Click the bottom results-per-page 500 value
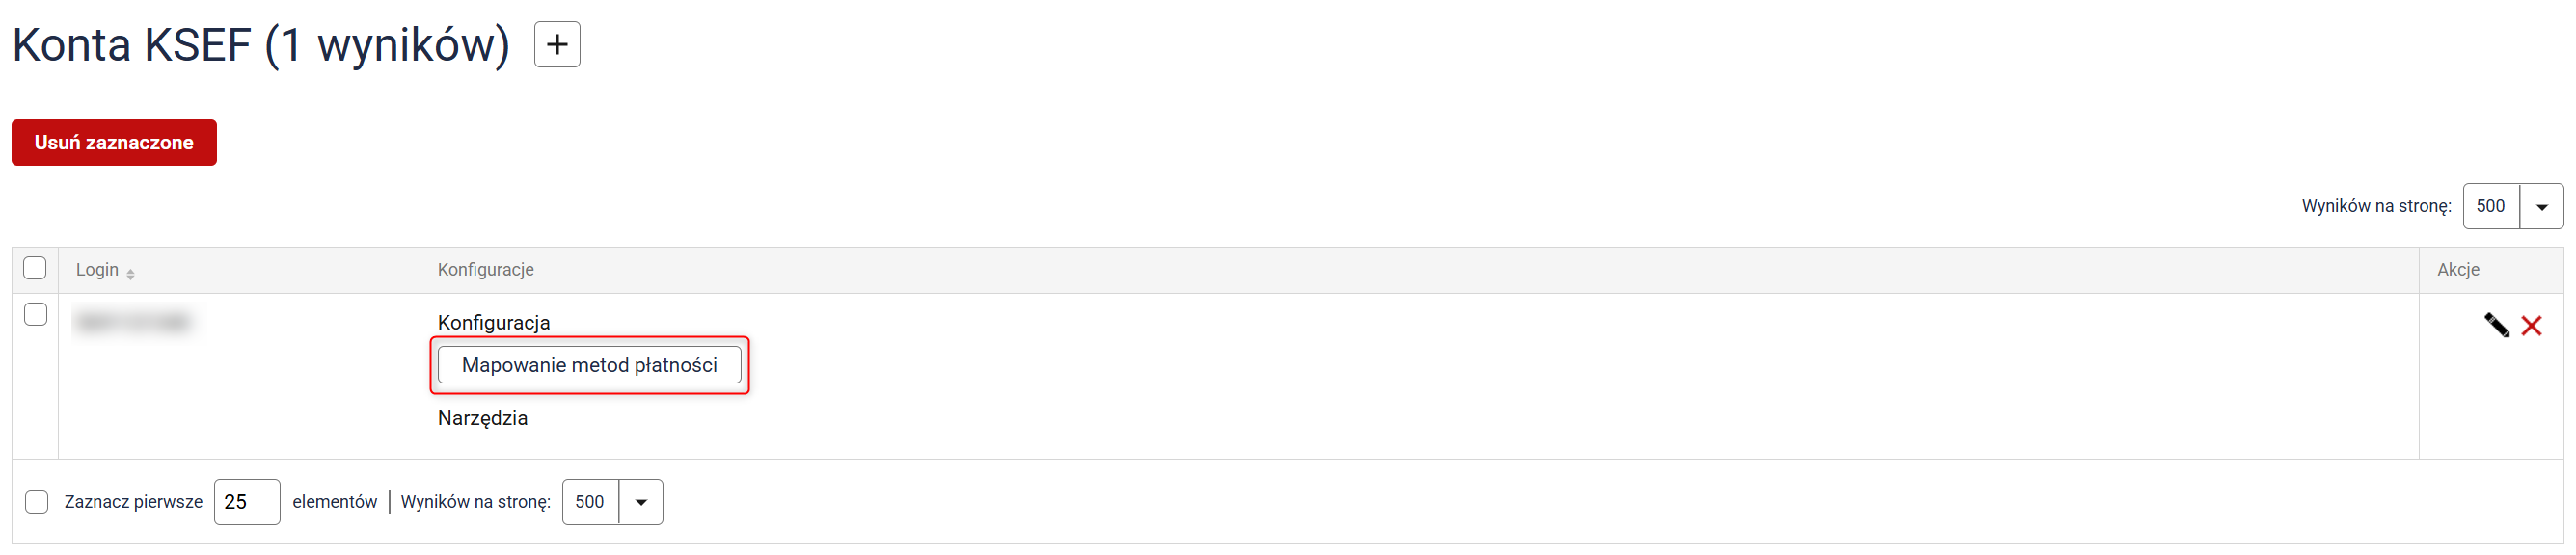Screen dimensions: 2576x555 (x=590, y=502)
